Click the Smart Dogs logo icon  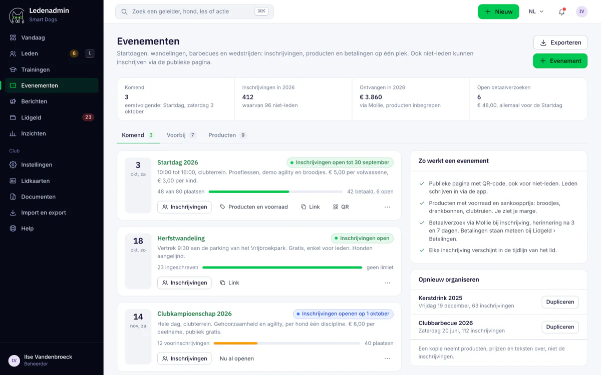click(17, 15)
